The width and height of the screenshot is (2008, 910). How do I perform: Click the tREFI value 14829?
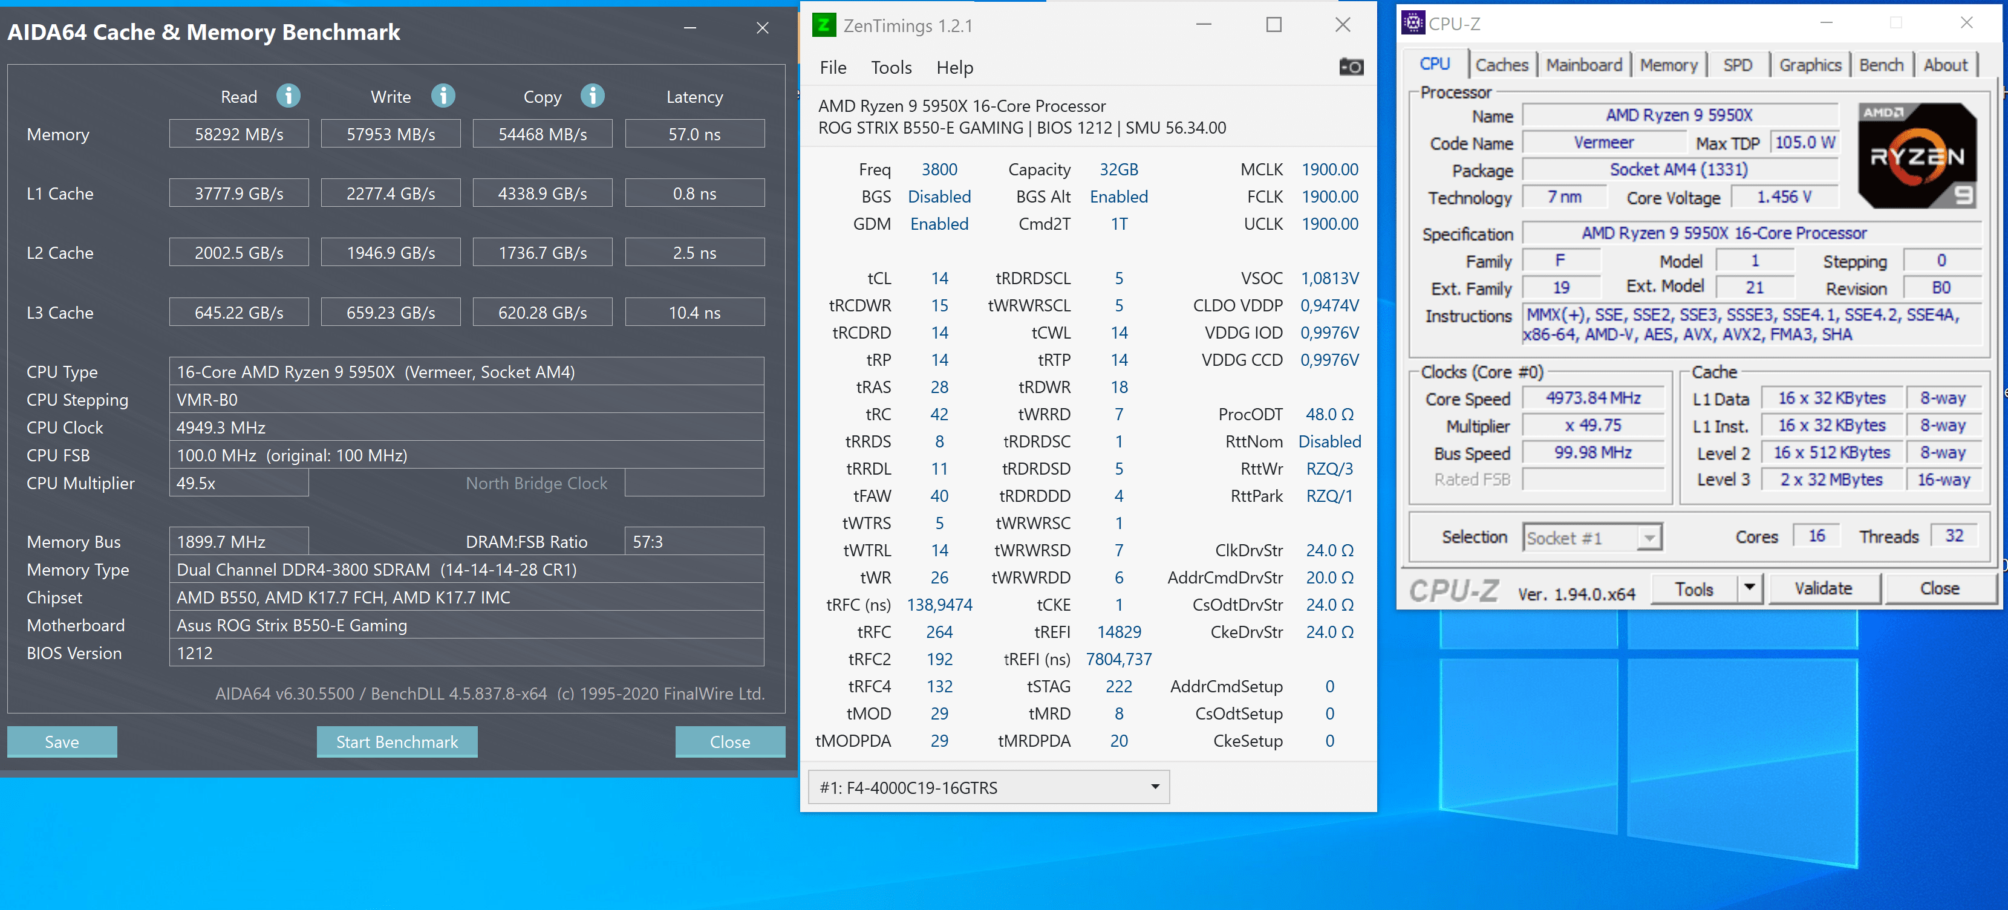click(1118, 632)
